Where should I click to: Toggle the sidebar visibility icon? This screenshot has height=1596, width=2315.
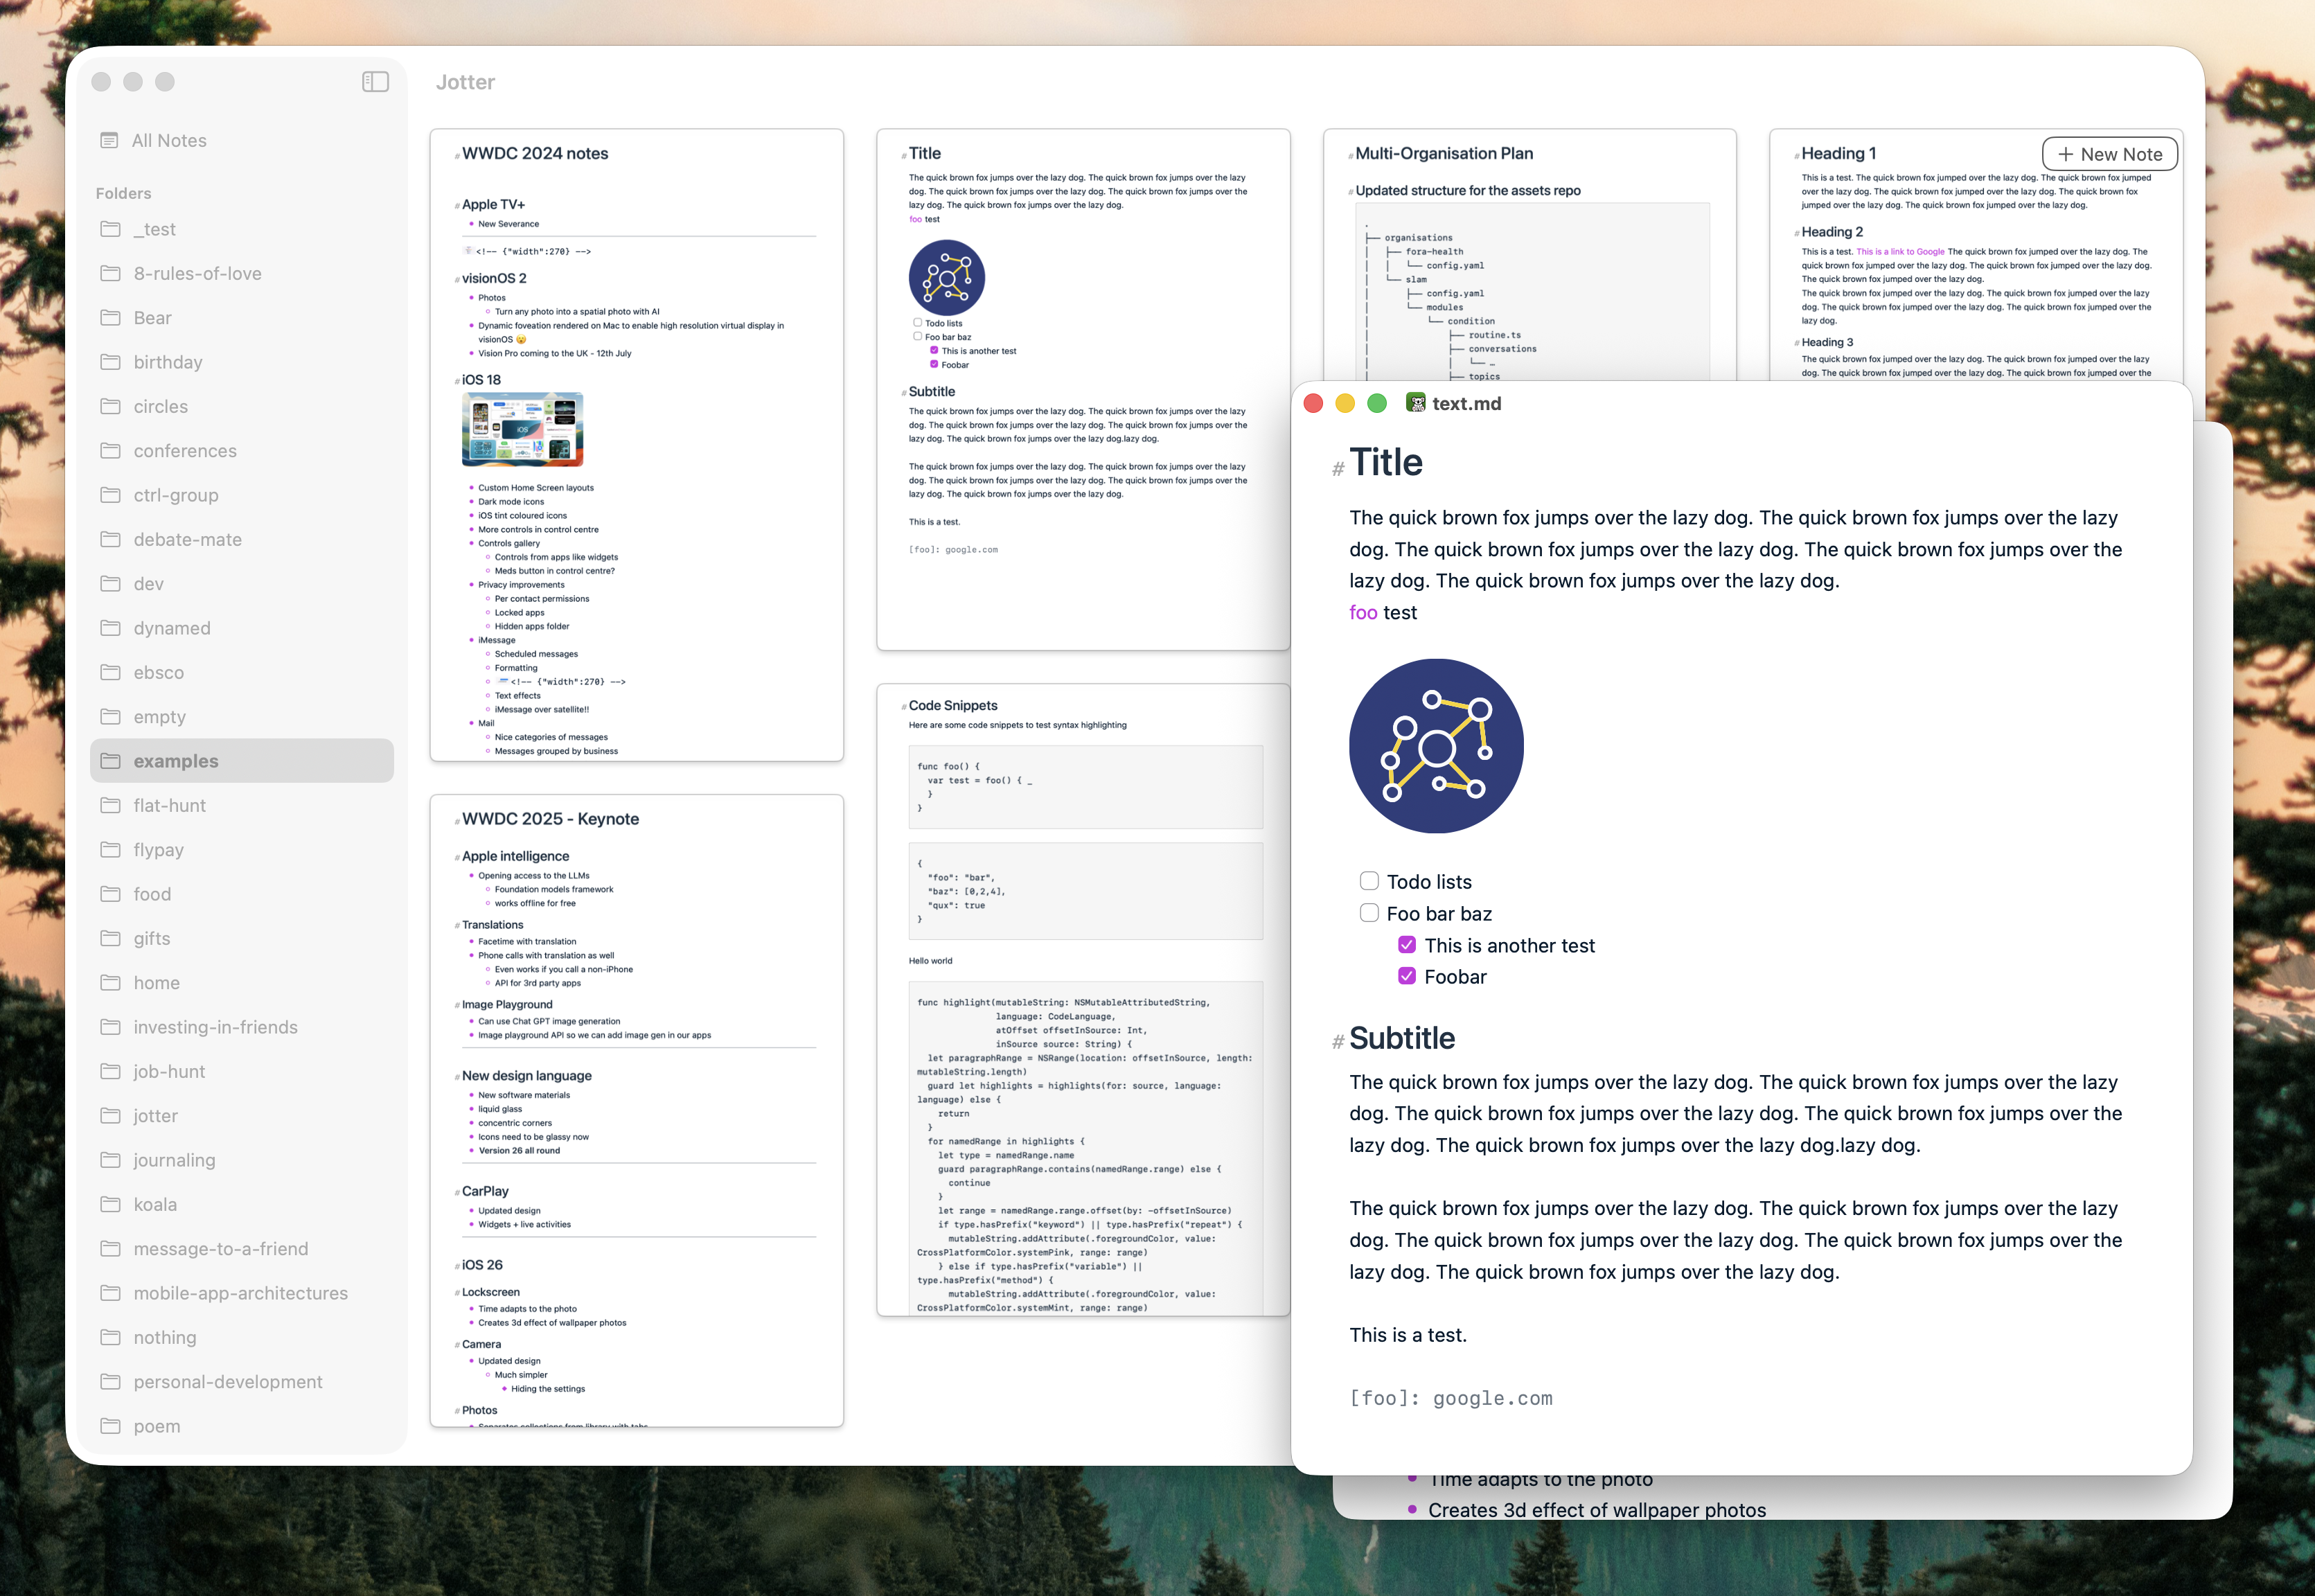point(375,82)
